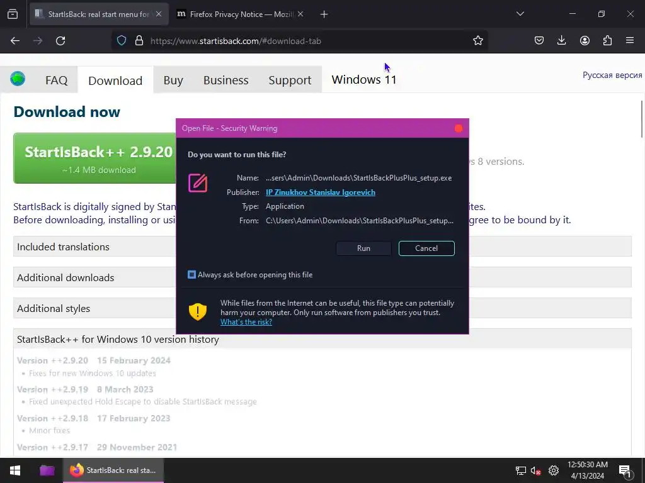Go back to previous page
The image size is (645, 483).
point(15,41)
